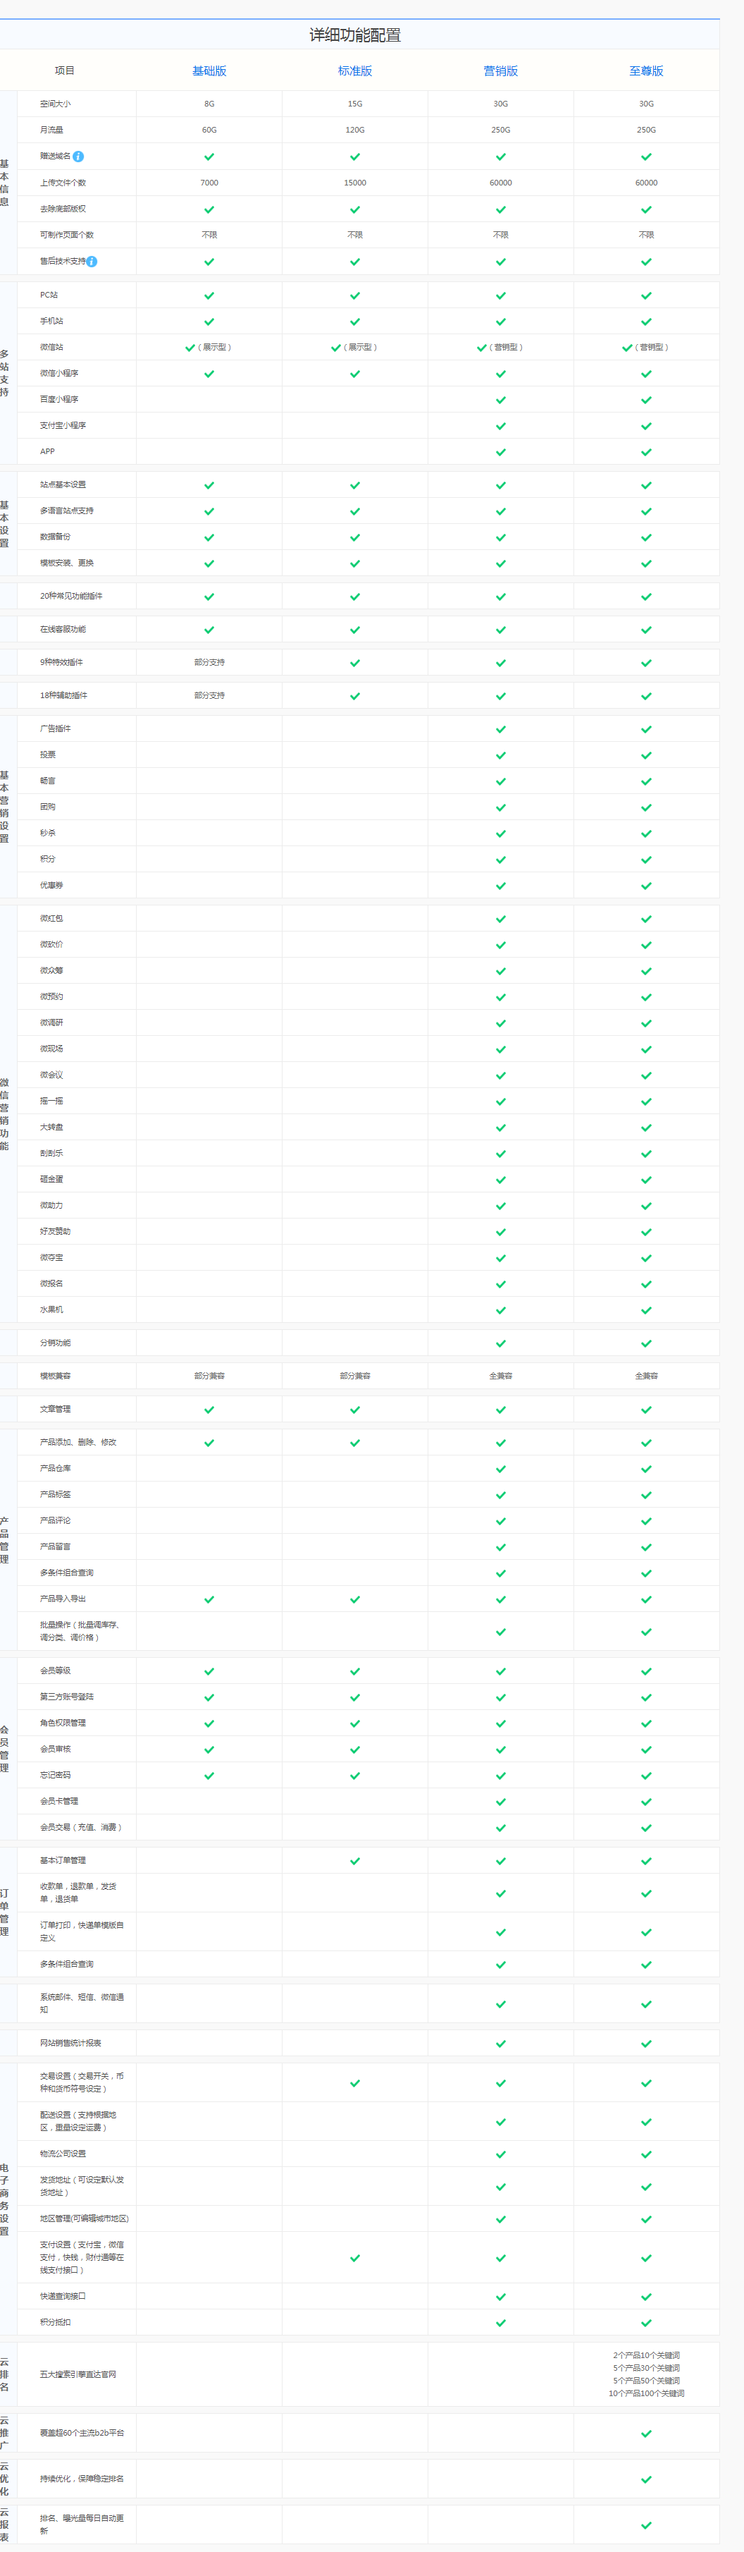Select the 至尊版 plan header
The width and height of the screenshot is (744, 2552).
pyautogui.click(x=646, y=71)
